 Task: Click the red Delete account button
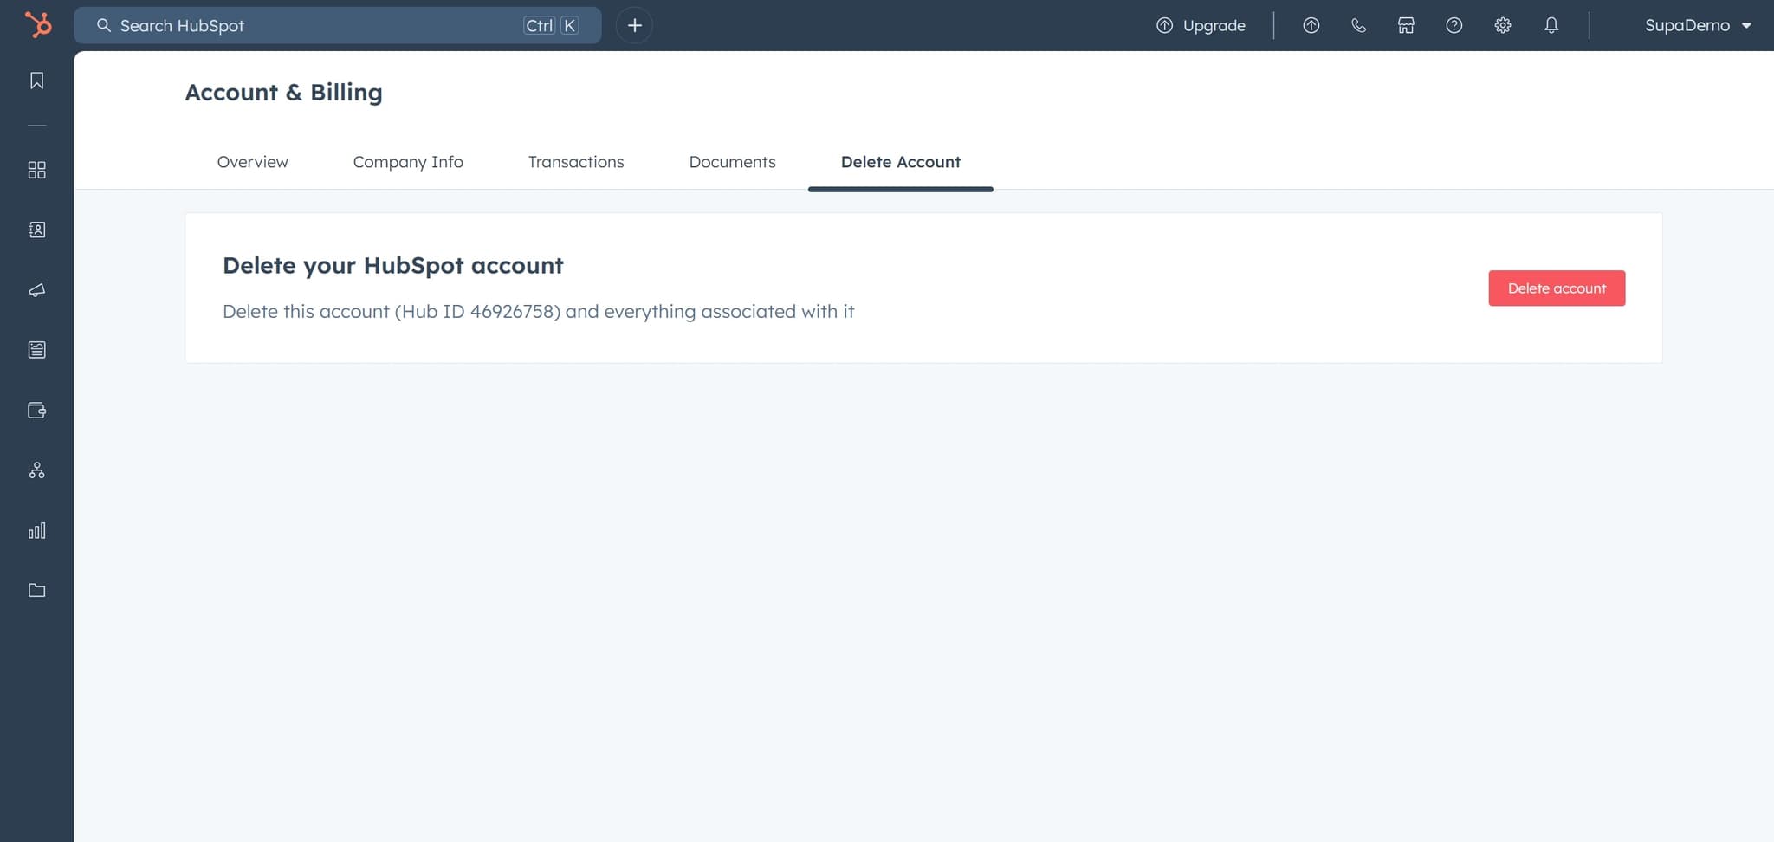(1556, 288)
